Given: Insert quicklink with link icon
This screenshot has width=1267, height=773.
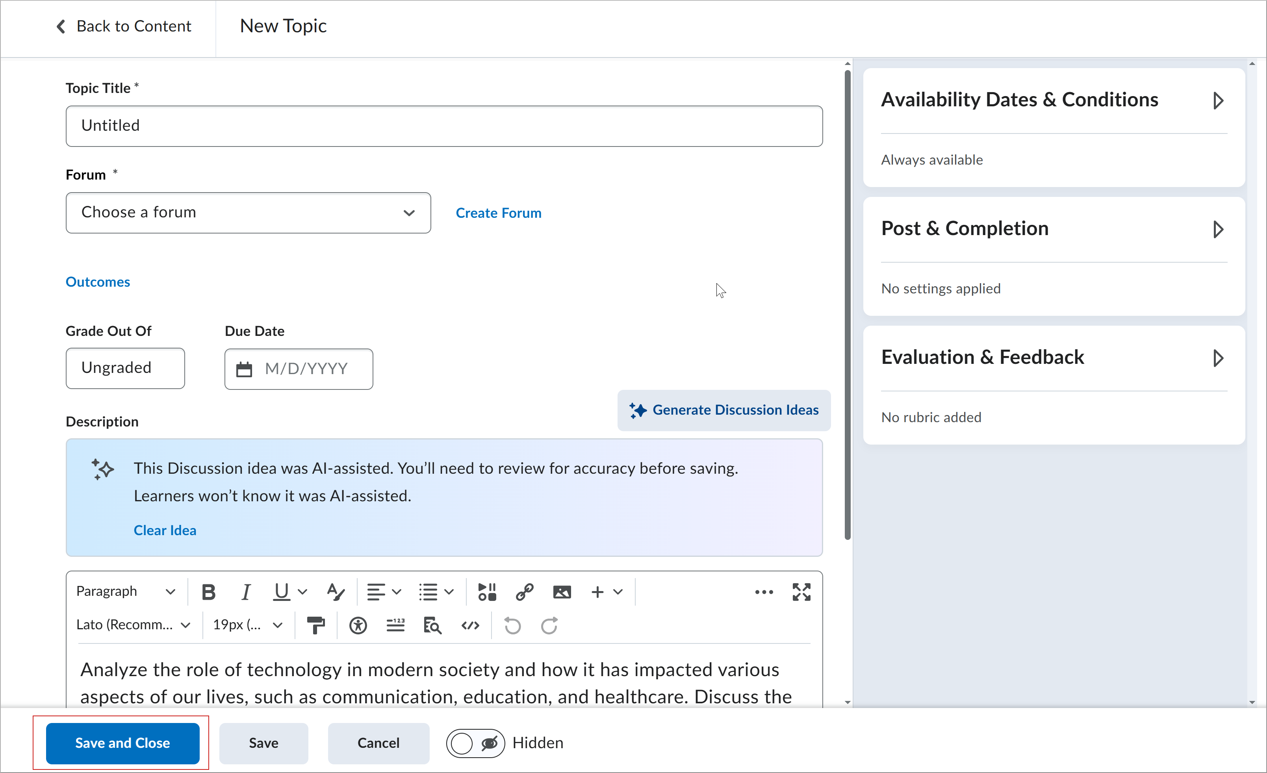Looking at the screenshot, I should click(x=525, y=592).
